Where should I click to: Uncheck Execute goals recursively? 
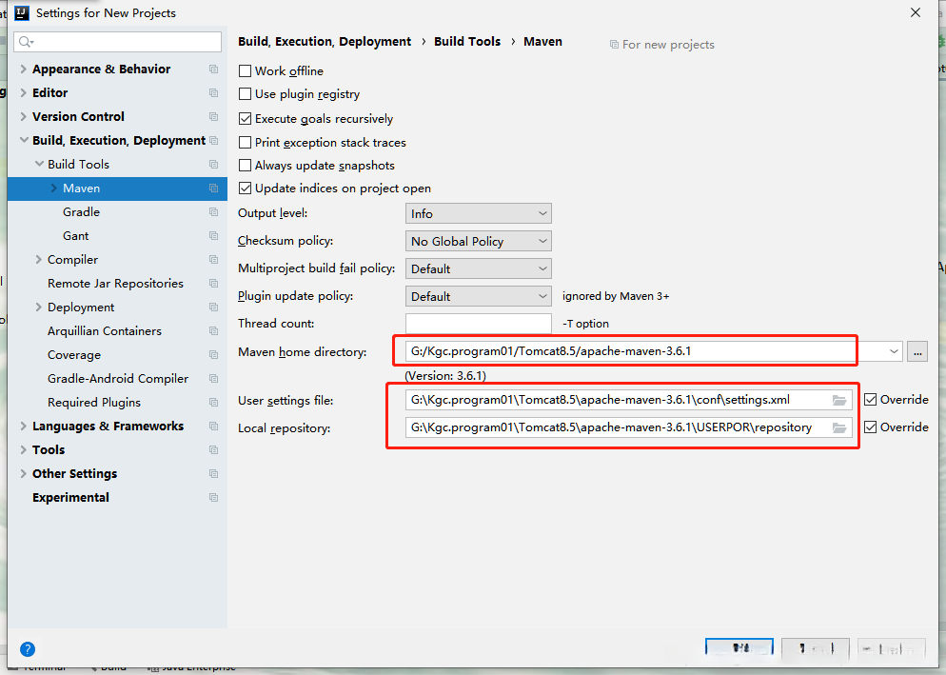(x=245, y=119)
